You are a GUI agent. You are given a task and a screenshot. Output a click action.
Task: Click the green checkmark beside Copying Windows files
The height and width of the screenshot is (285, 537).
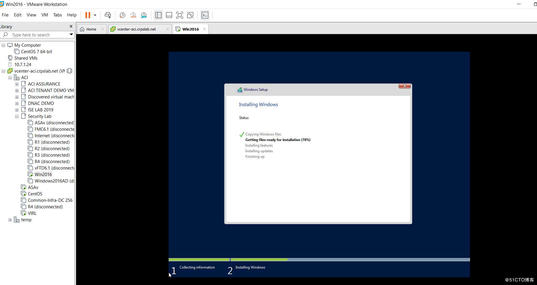click(242, 135)
